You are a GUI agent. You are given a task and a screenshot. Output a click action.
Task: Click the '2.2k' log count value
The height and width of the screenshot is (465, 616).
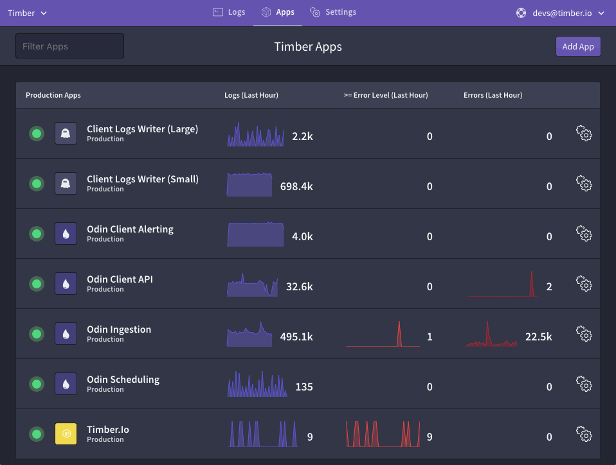pos(302,137)
